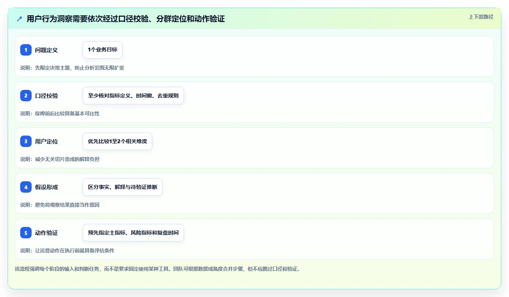Click the step 2 number badge
Screen dimensions: 509x297
[26, 96]
